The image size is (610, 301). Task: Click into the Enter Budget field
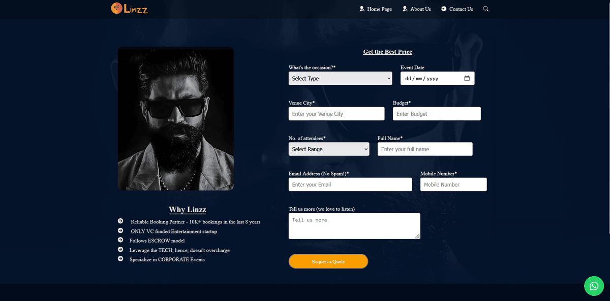(436, 114)
